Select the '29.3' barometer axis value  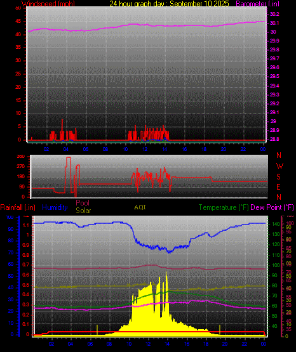[274, 95]
